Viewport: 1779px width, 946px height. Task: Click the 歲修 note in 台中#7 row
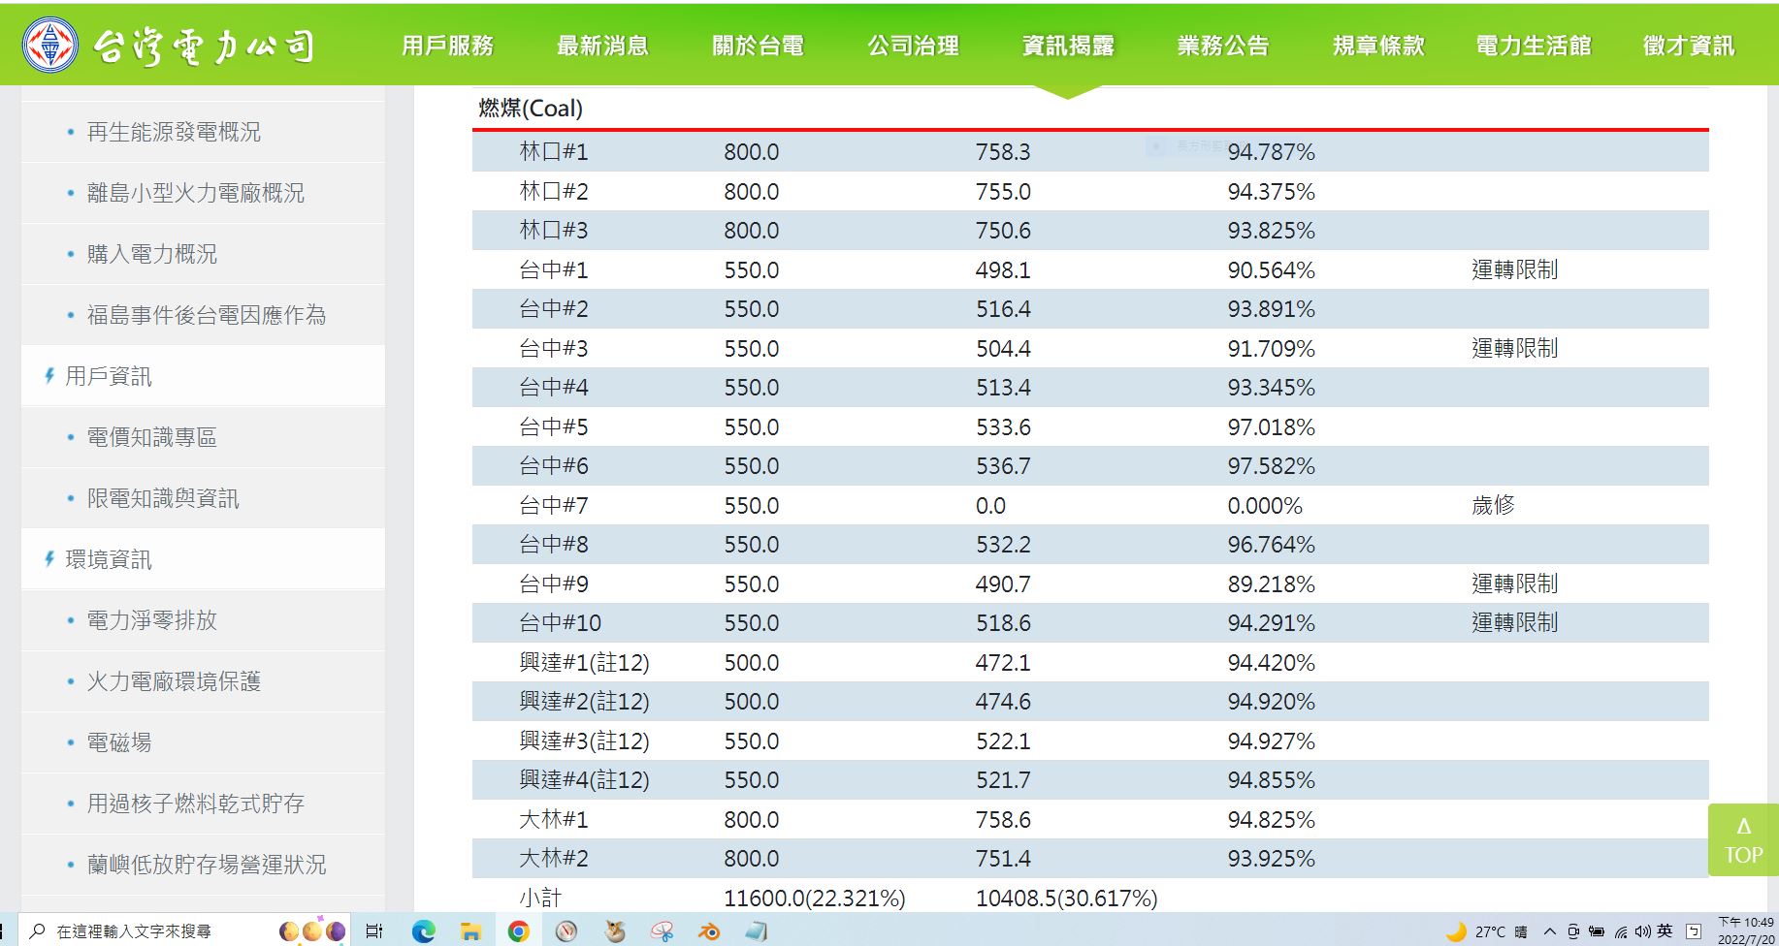(1493, 505)
